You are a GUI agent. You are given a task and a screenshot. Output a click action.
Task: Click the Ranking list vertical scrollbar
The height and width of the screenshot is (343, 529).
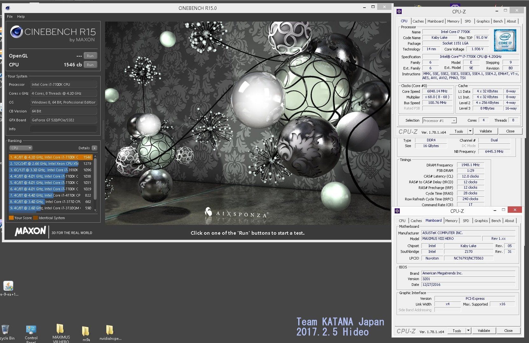[x=95, y=183]
